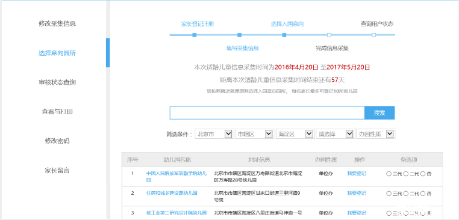Click the kindergarten search input field
The height and width of the screenshot is (220, 459).
267,113
